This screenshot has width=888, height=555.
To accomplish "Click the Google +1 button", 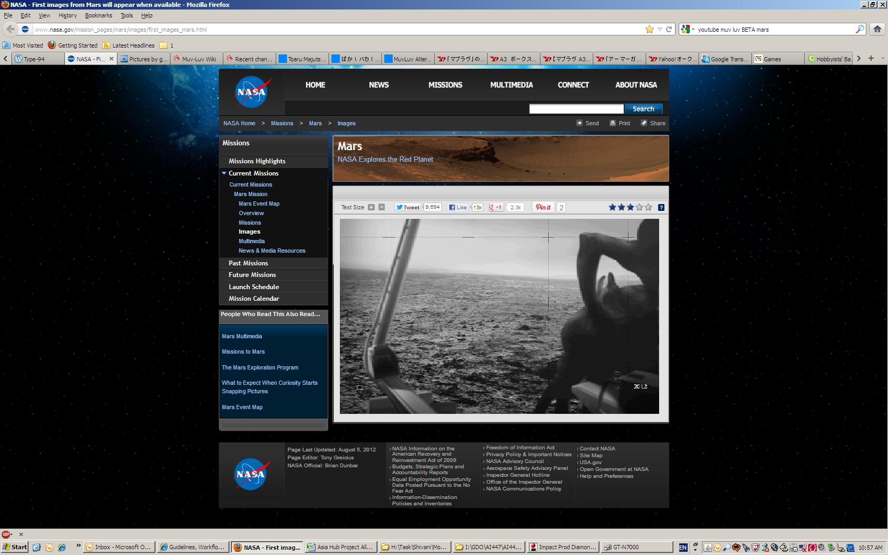I will 496,207.
